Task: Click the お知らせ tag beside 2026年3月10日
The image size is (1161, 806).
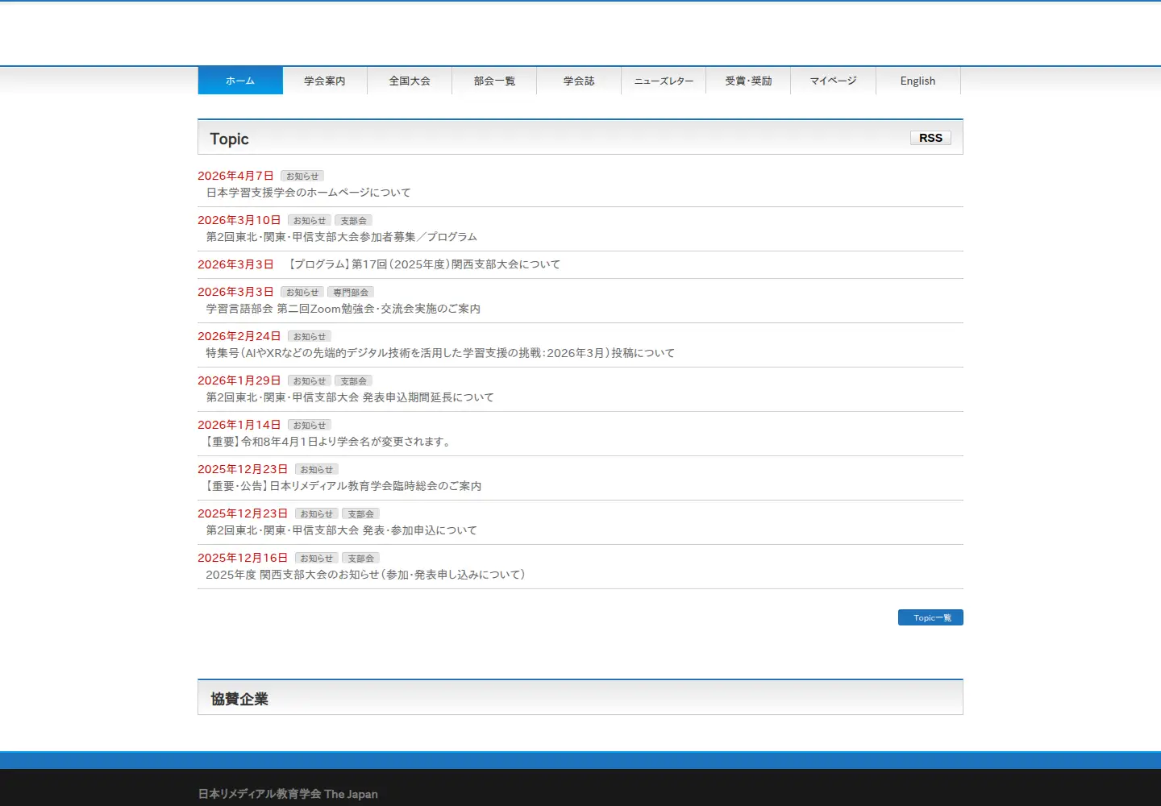Action: 310,220
